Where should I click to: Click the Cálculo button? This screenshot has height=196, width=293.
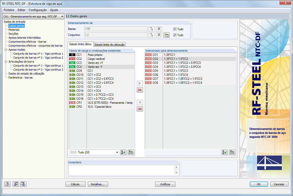tap(75, 184)
